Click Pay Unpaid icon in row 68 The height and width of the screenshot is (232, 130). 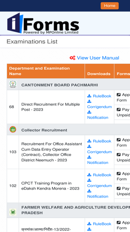(119, 110)
